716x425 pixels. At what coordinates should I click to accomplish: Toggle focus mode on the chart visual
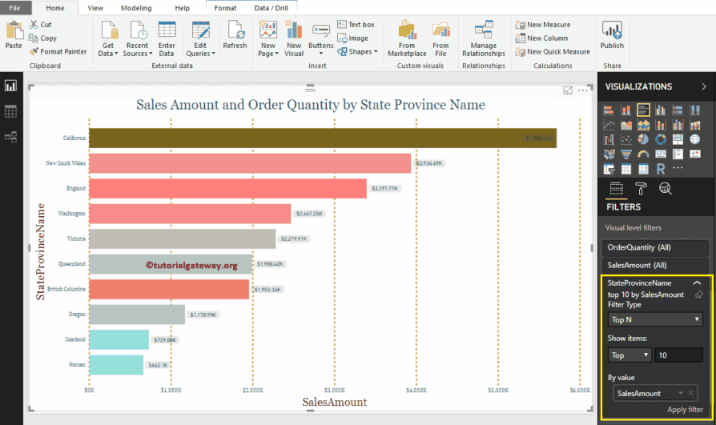point(568,91)
